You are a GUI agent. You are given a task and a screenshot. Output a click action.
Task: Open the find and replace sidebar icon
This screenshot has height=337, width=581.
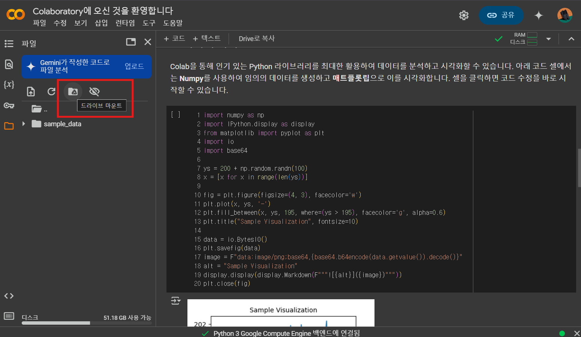click(x=9, y=64)
